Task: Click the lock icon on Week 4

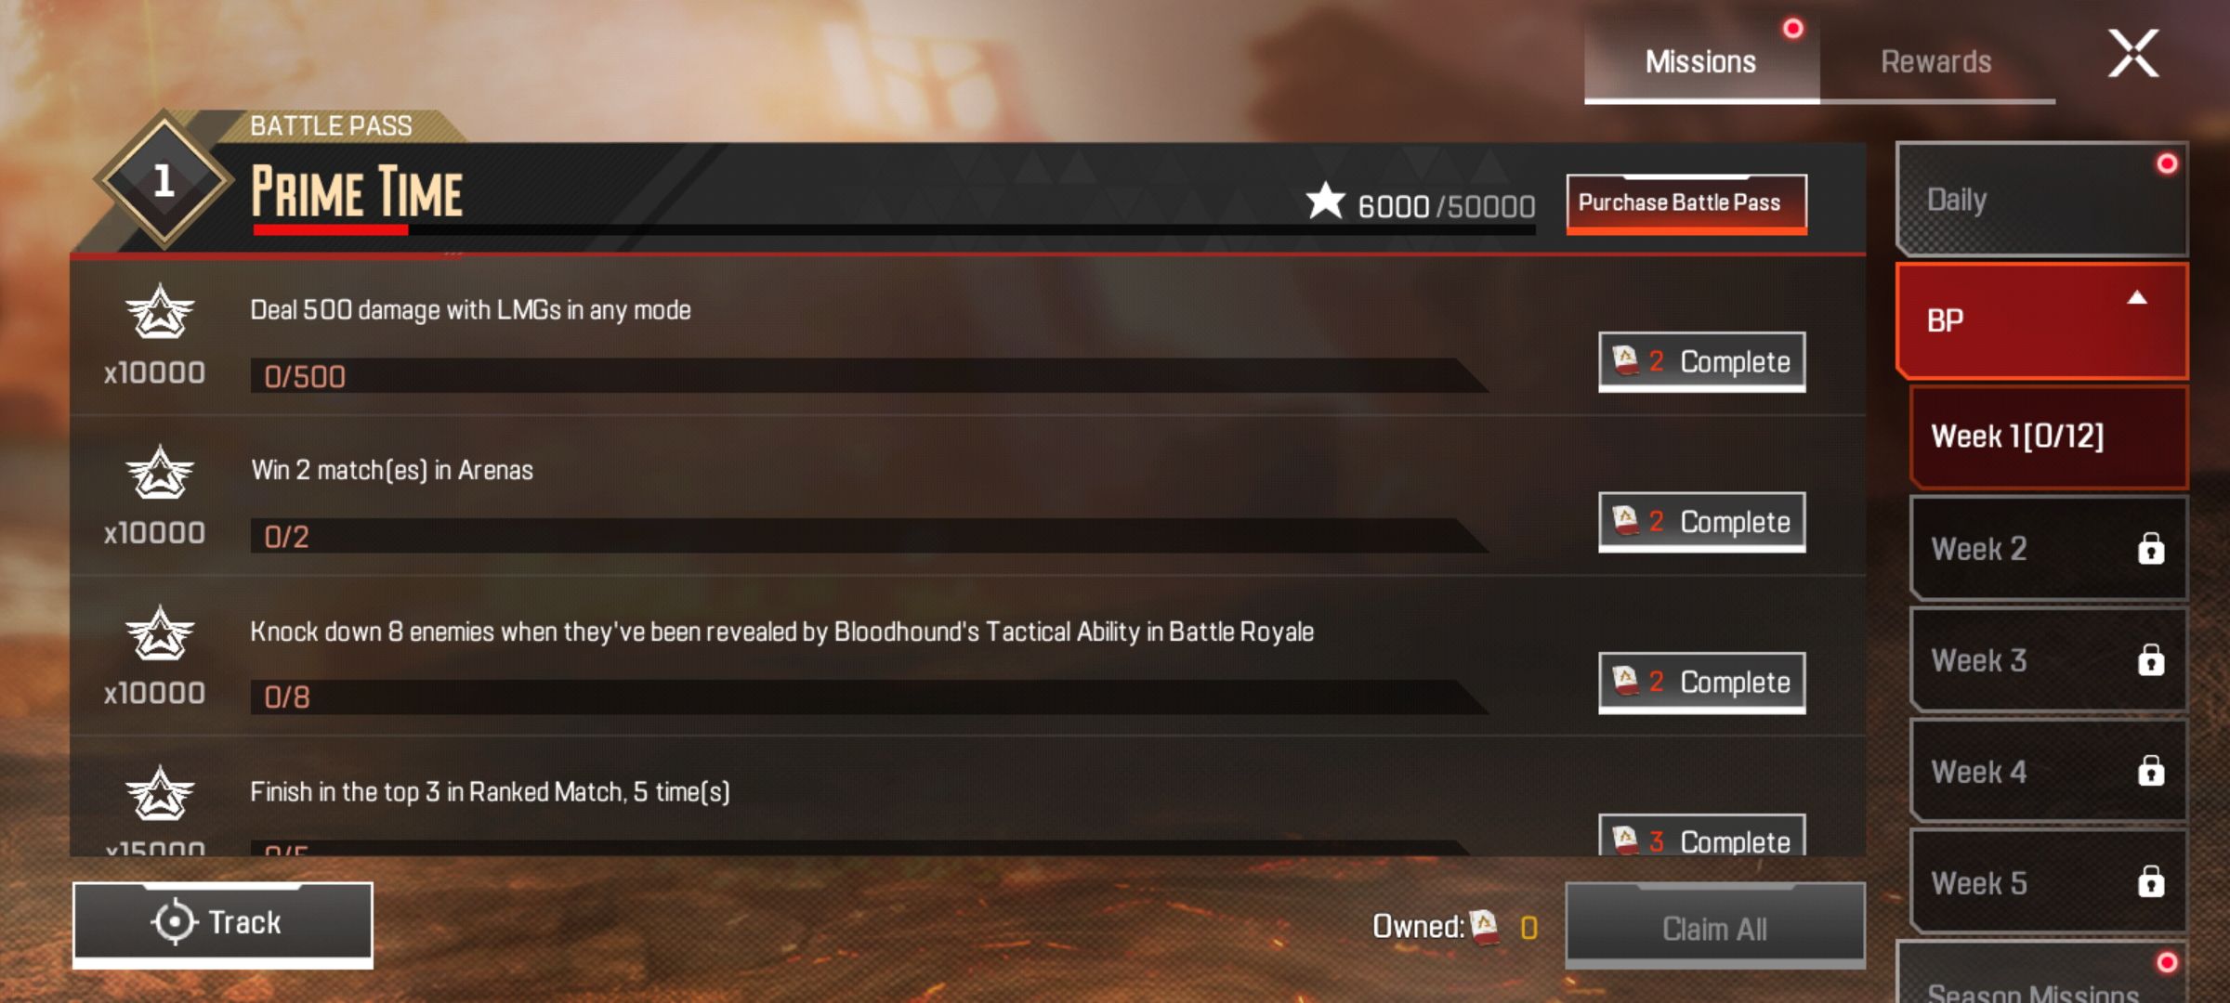Action: (2151, 771)
